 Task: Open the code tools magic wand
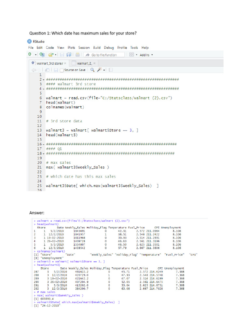(100, 70)
